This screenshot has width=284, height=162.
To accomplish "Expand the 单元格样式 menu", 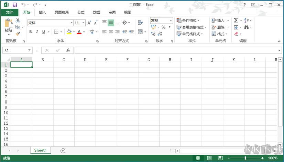I will [x=190, y=34].
